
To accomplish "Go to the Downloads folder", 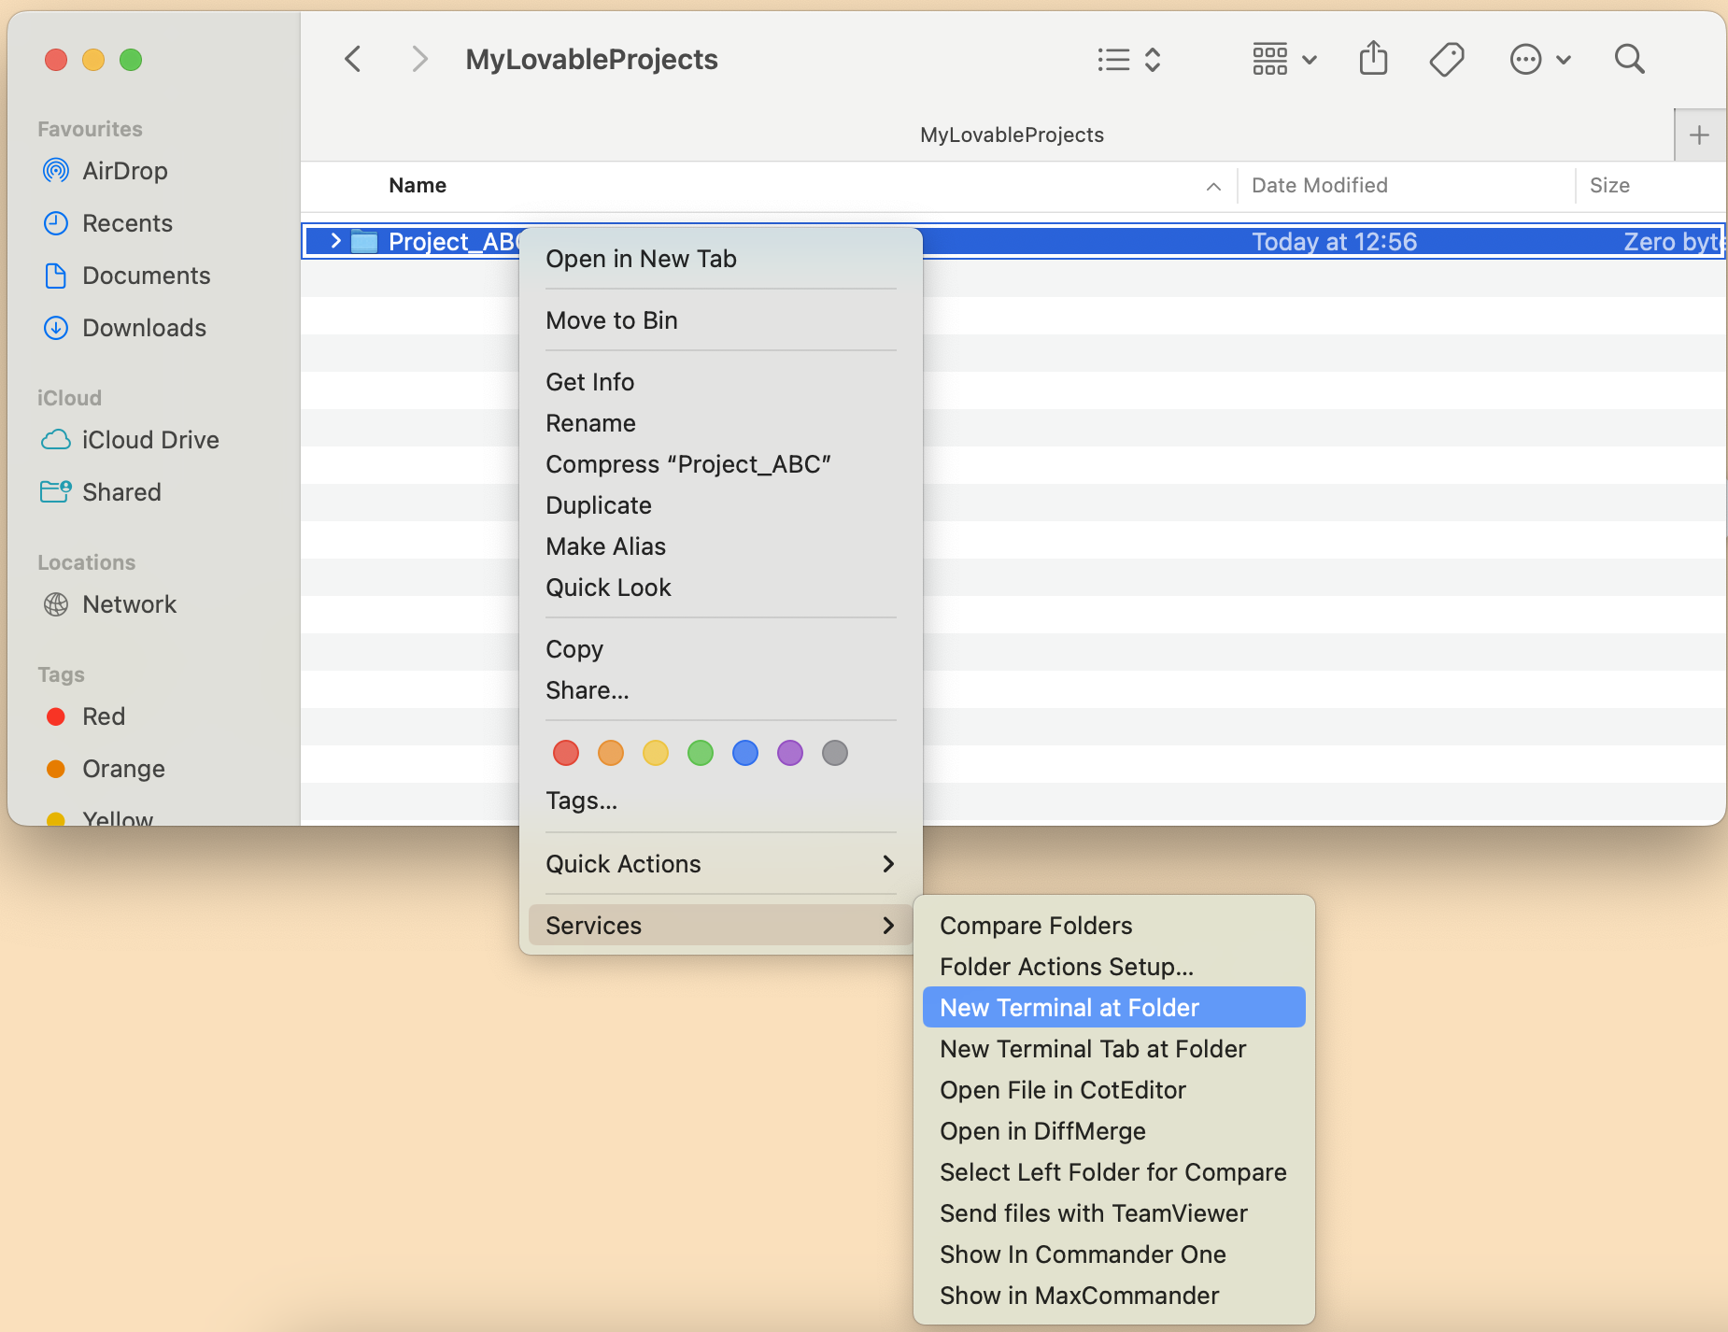I will click(x=144, y=328).
